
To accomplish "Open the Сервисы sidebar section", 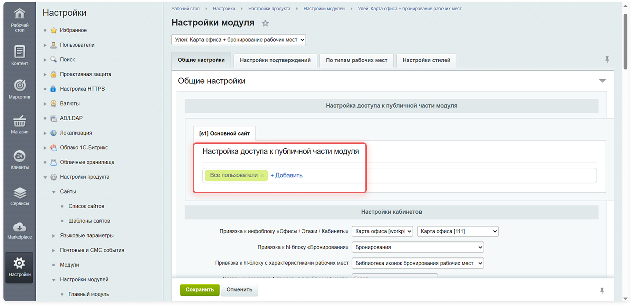I will tap(19, 196).
